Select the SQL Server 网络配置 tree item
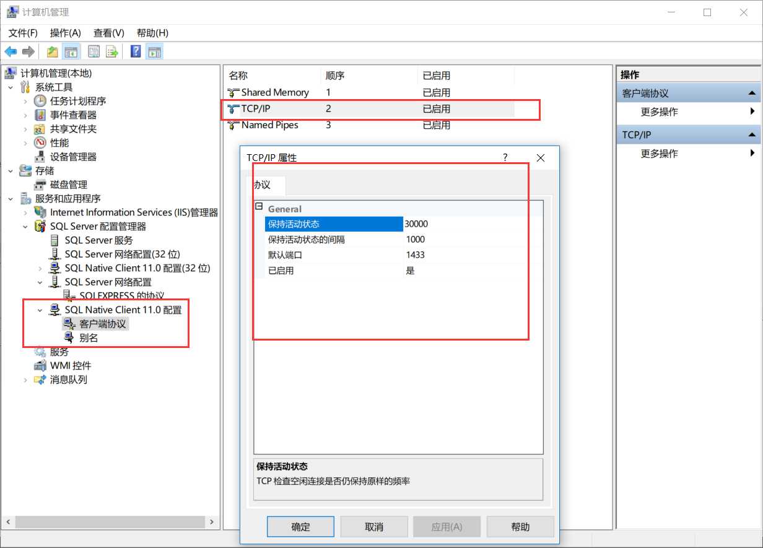This screenshot has width=763, height=548. 108,282
